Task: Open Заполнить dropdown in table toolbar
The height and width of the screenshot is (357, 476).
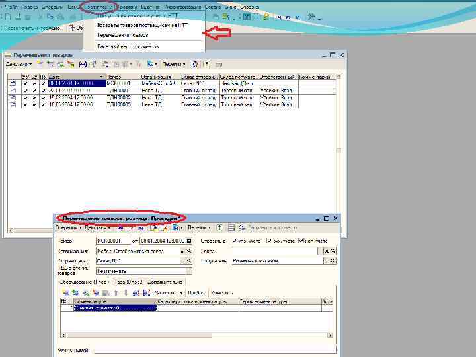Action: (x=169, y=293)
